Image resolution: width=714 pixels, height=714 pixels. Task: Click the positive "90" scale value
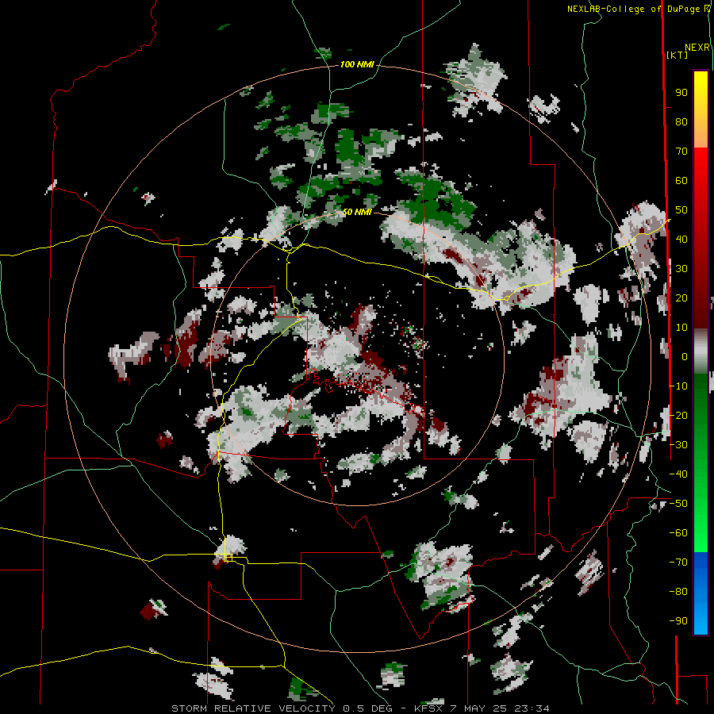coord(681,93)
